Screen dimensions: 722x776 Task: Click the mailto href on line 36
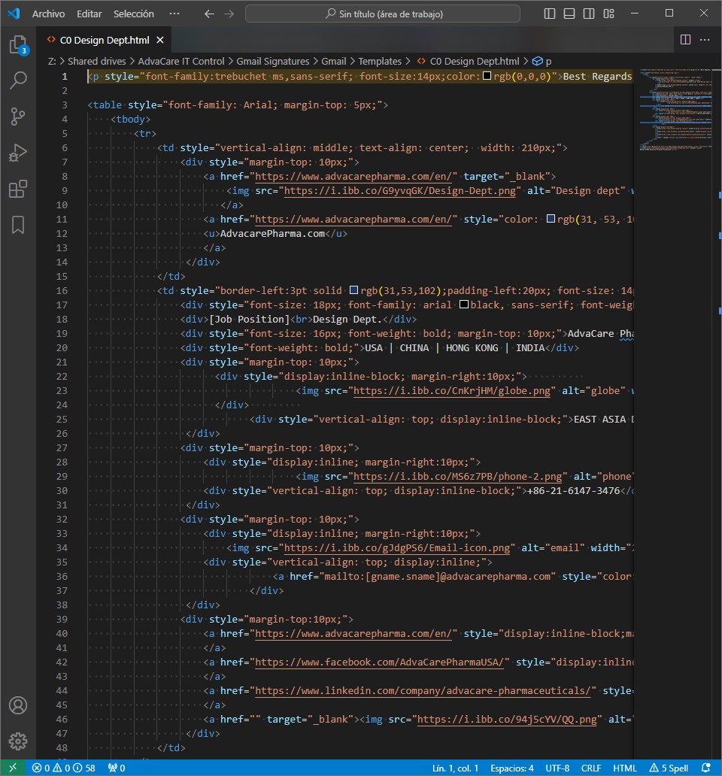tap(438, 577)
